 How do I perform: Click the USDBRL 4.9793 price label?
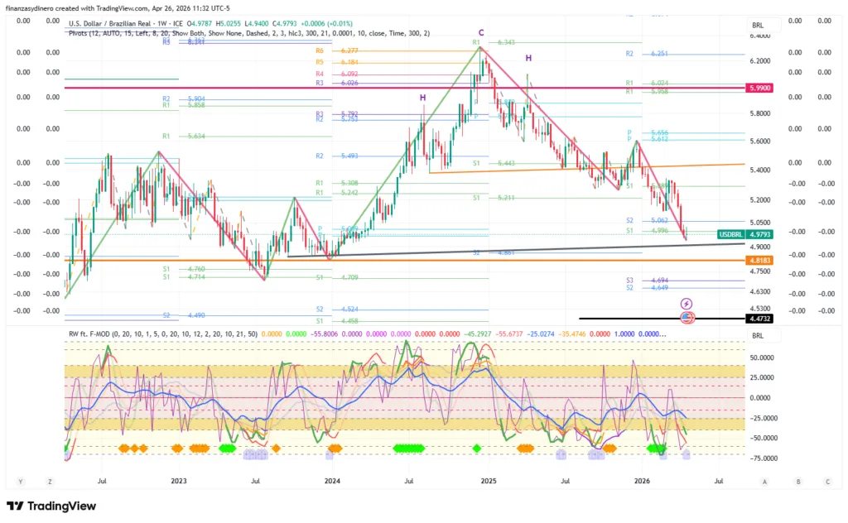[746, 235]
